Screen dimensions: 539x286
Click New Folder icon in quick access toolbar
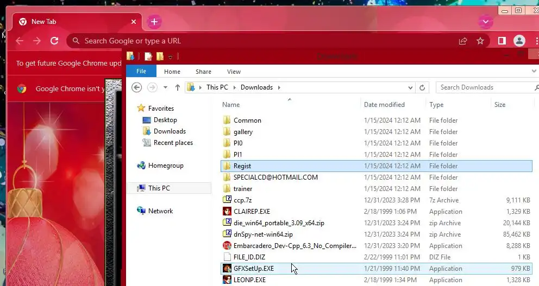160,56
